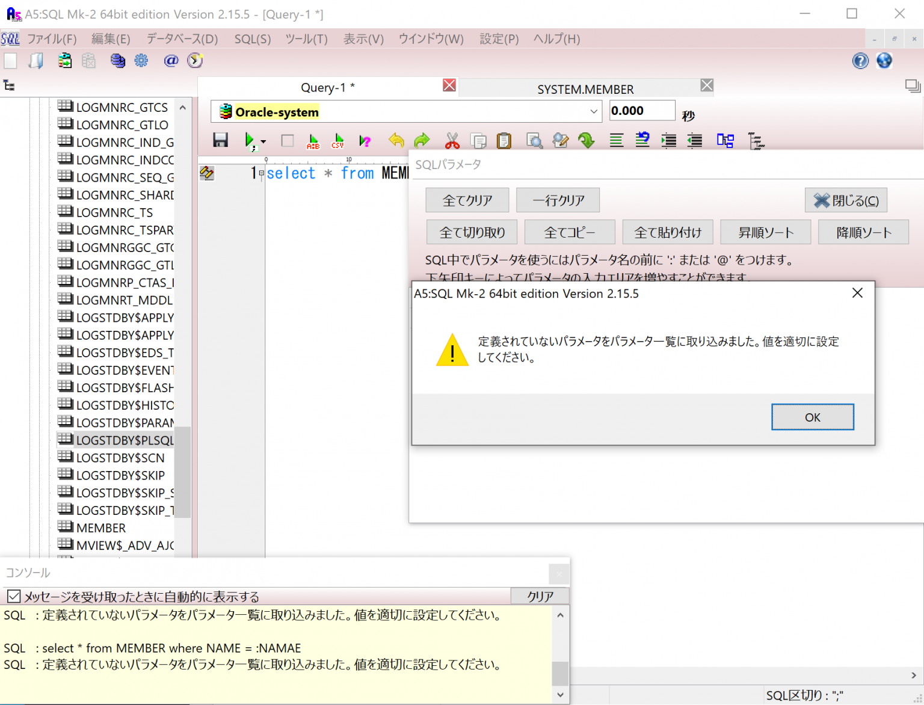Image resolution: width=924 pixels, height=705 pixels.
Task: Click the table tree vertical scrollbar thumb
Action: click(183, 472)
